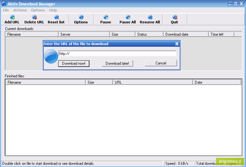Click the Add URL toolbar icon
This screenshot has height=167, width=246.
12,19
